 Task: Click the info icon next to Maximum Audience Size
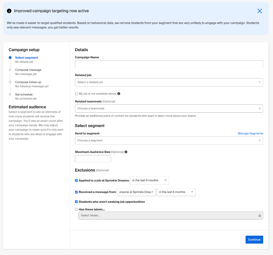[x=126, y=152]
